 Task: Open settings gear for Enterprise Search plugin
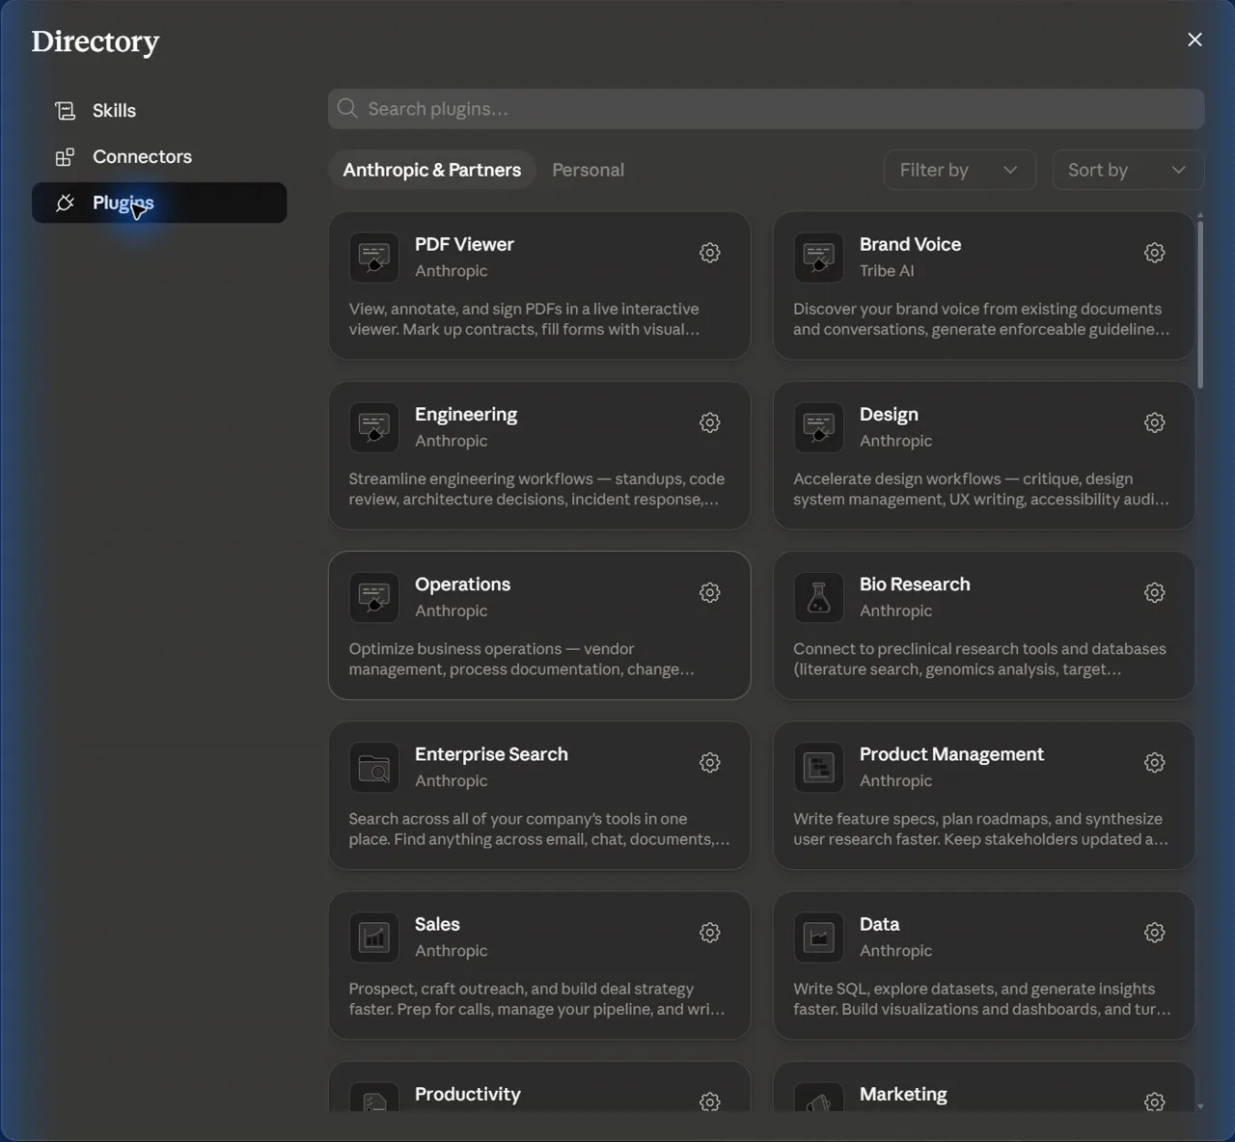[710, 763]
